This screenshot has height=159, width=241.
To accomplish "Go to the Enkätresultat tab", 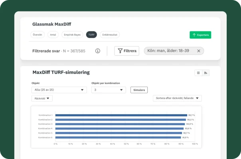I will click(110, 35).
